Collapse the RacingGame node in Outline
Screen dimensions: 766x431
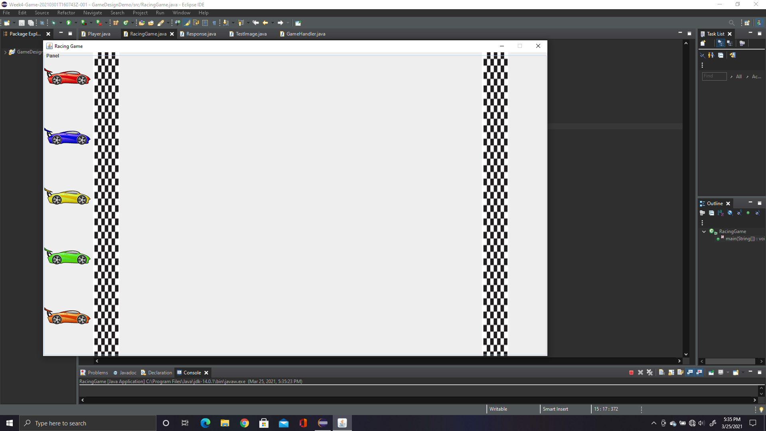click(x=705, y=231)
